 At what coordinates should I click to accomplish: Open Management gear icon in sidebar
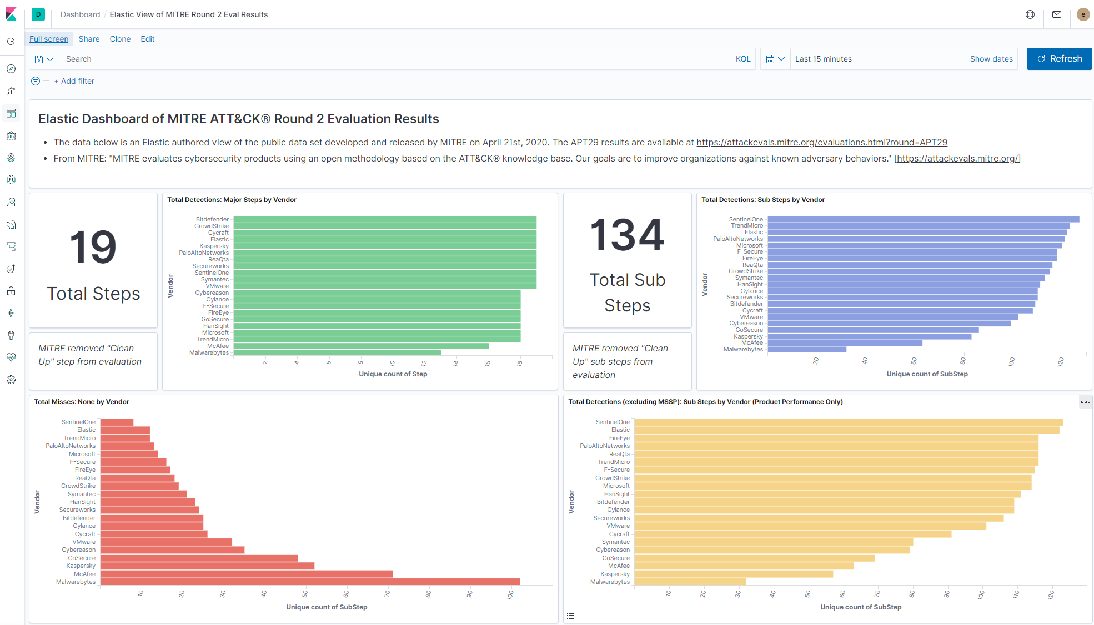click(x=11, y=380)
